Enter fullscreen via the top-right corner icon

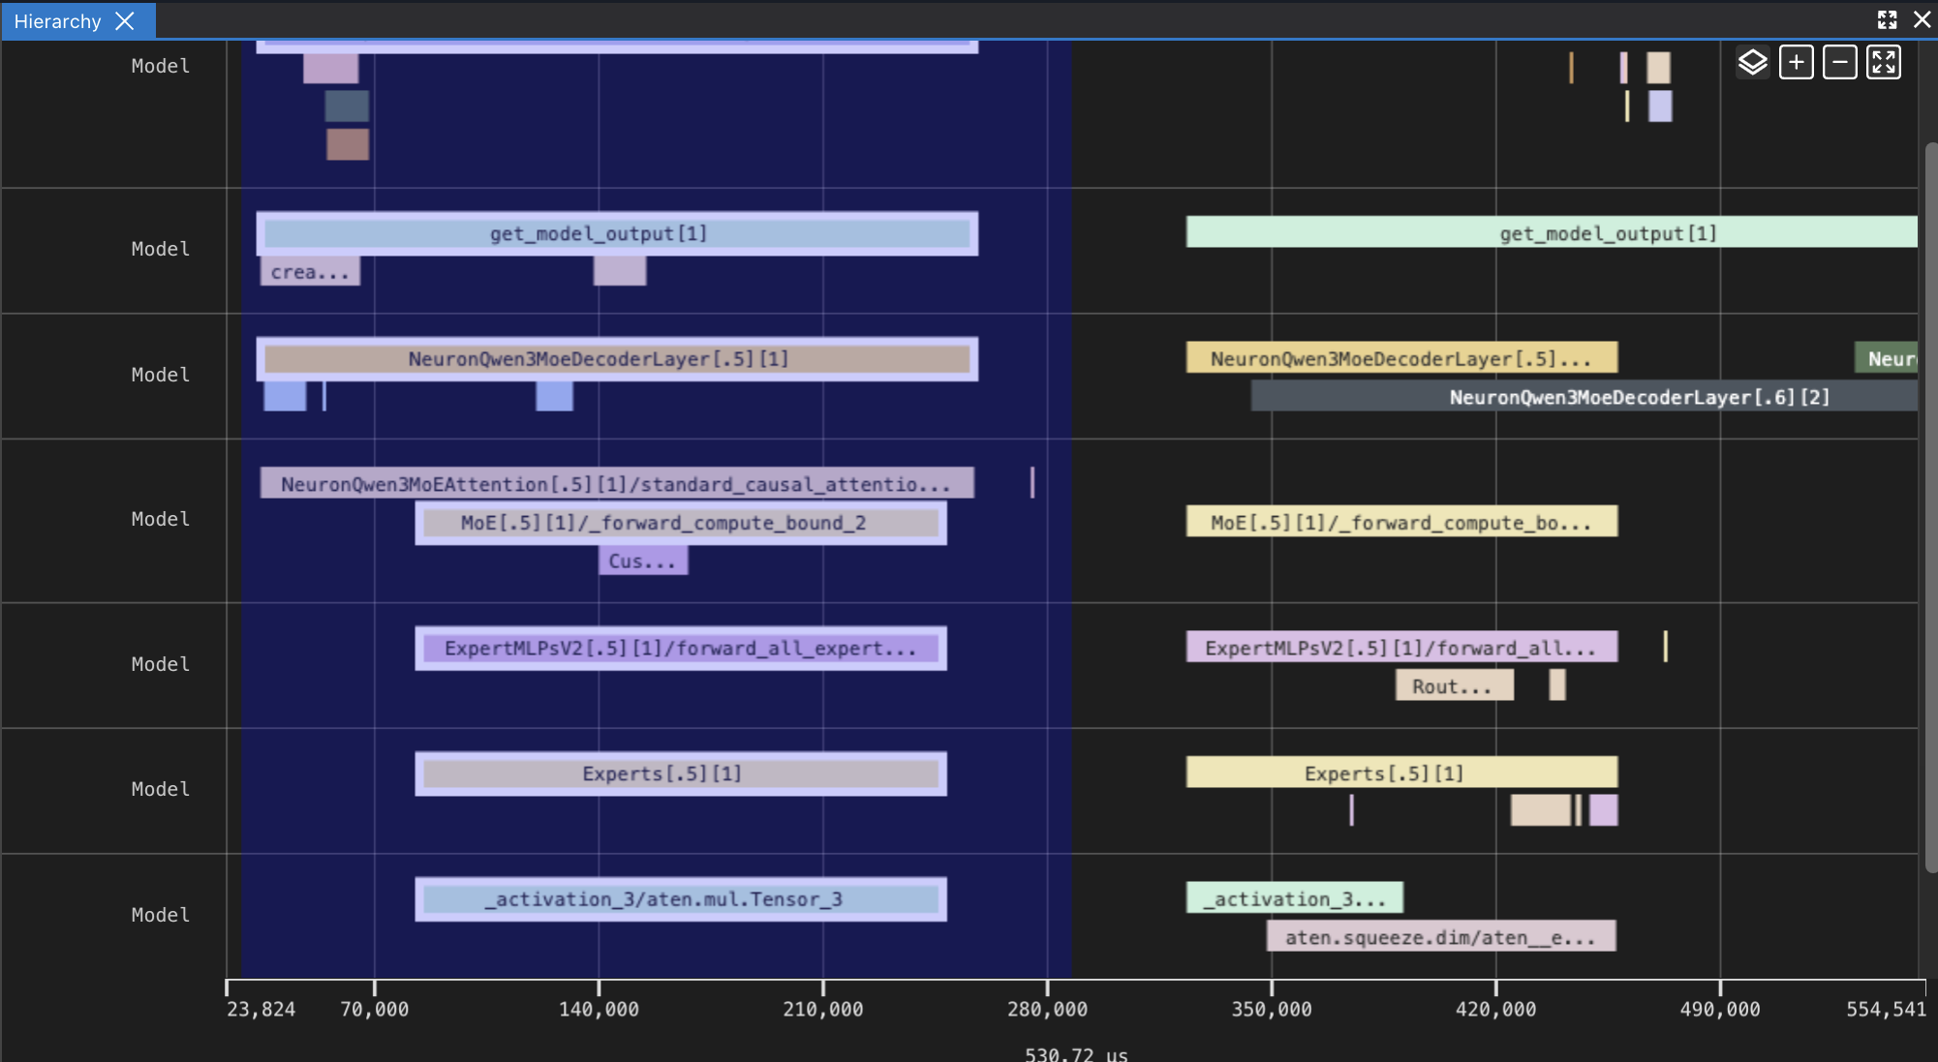coord(1887,19)
